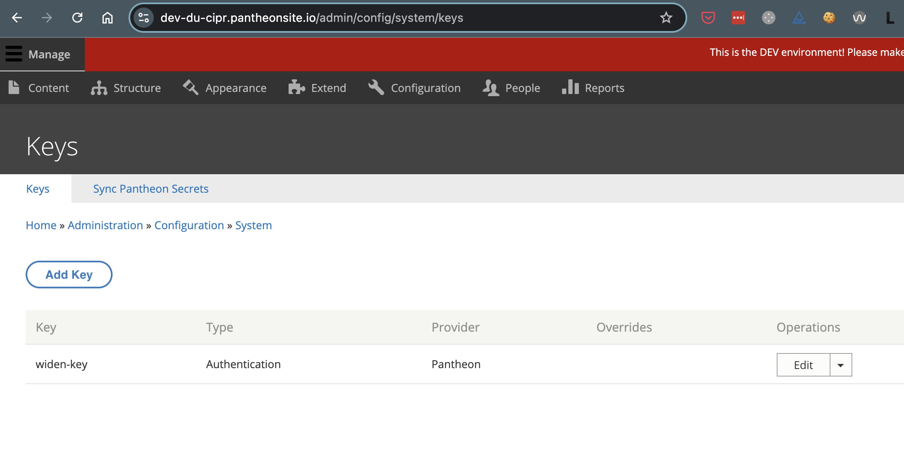Switch to the Sync Pantheon Secrets tab
This screenshot has width=904, height=450.
pos(150,188)
